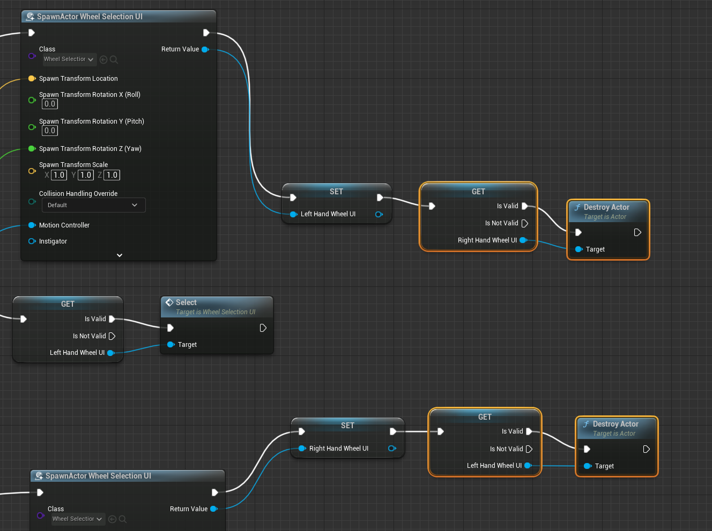Image resolution: width=712 pixels, height=531 pixels.
Task: Select the Select node by its title
Action: 186,302
